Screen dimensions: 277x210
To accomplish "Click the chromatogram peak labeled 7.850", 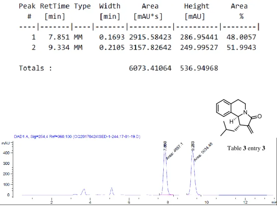I will pyautogui.click(x=165, y=172).
